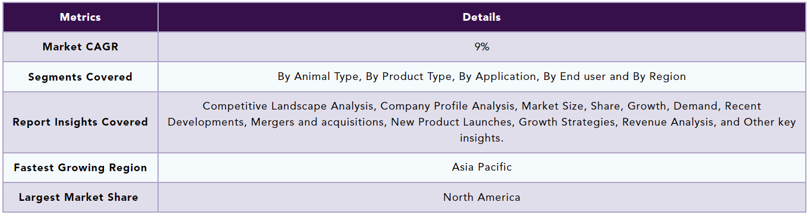Click the 9% CAGR value cell
The width and height of the screenshot is (810, 218).
pyautogui.click(x=482, y=47)
